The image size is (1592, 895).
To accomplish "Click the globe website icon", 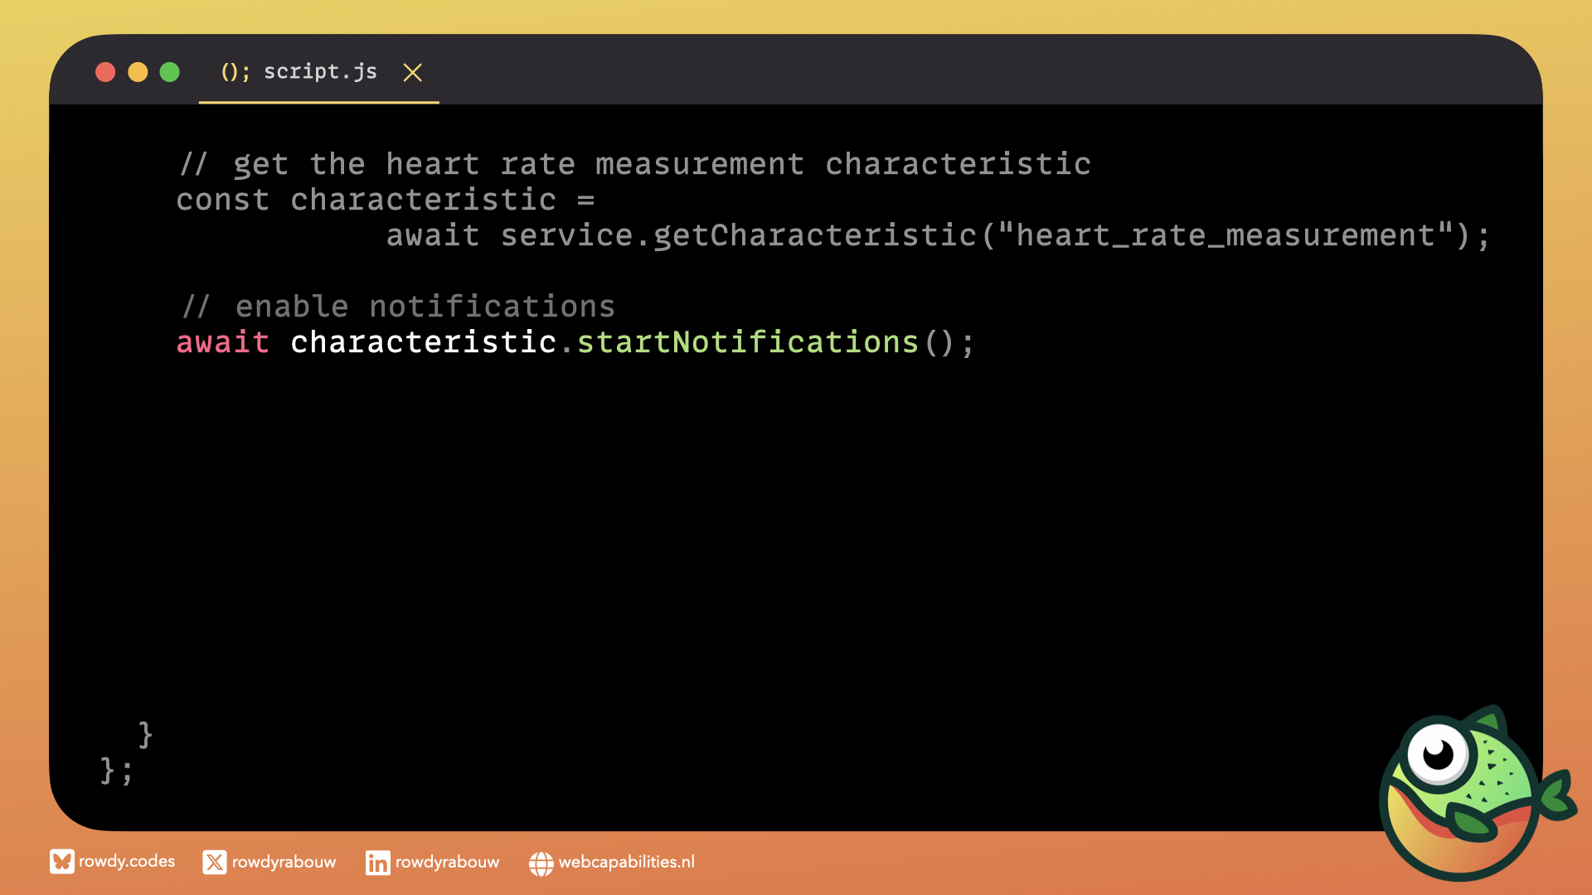I will click(541, 864).
